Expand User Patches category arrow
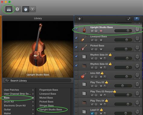Screen dimensions: 143x115 click(33, 90)
